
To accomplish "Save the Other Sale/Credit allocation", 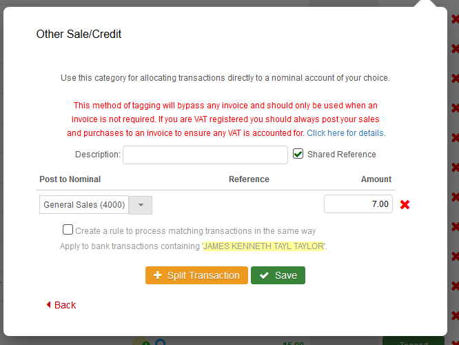I will (278, 275).
